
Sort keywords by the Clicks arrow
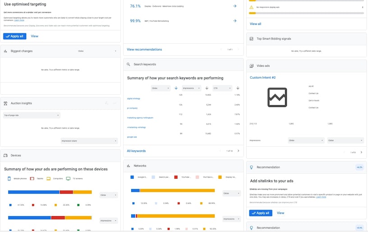(176, 88)
